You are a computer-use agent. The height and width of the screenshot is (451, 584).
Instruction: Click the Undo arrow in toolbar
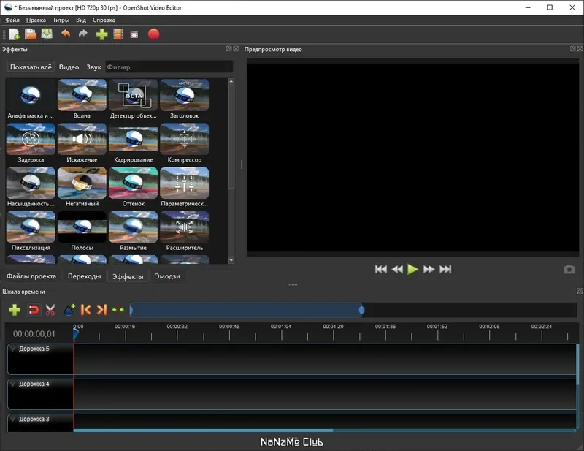coord(66,34)
